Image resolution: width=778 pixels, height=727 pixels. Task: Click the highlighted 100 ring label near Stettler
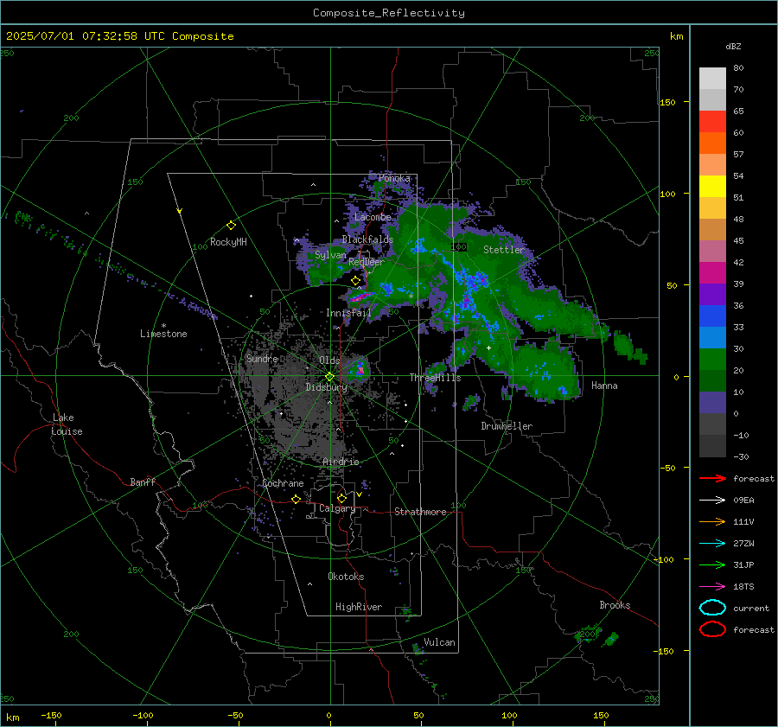coord(459,246)
